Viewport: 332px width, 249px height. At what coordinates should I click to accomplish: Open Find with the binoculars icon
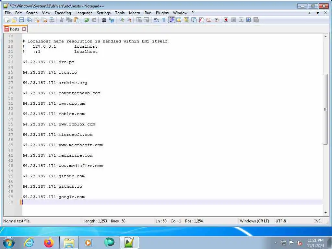point(104,20)
